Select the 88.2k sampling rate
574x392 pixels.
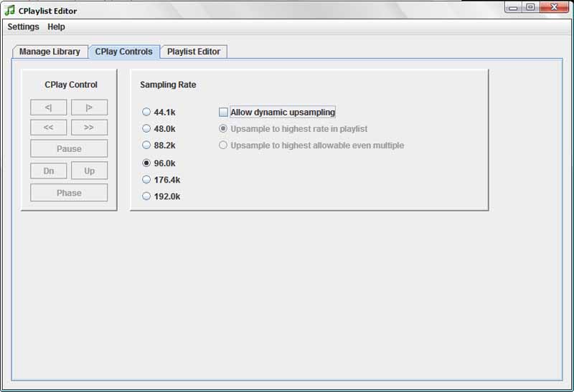pyautogui.click(x=159, y=145)
